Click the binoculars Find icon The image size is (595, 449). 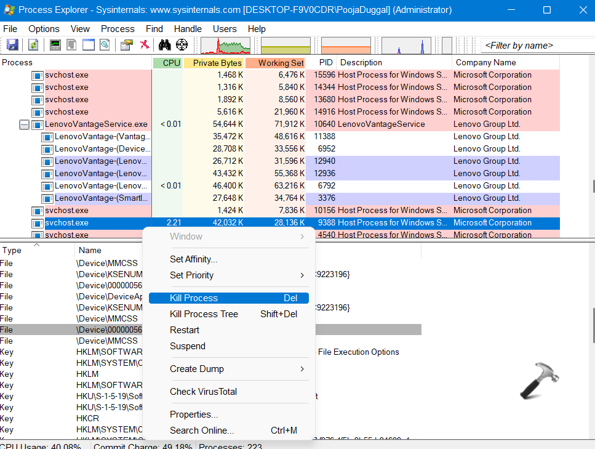coord(164,45)
